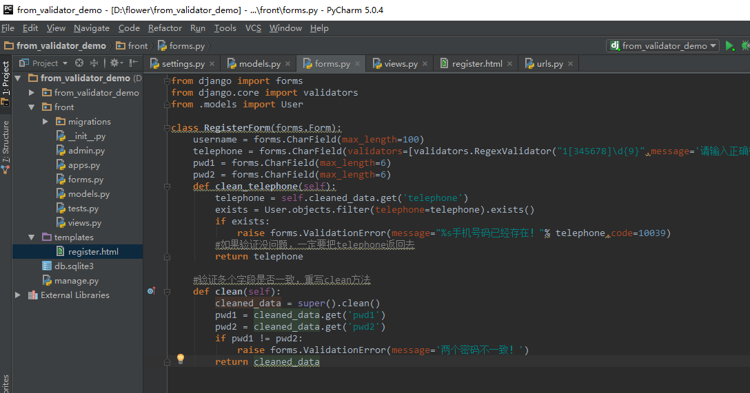Screen dimensions: 750x393
Task: Close the settings.py editor tab
Action: [x=212, y=64]
